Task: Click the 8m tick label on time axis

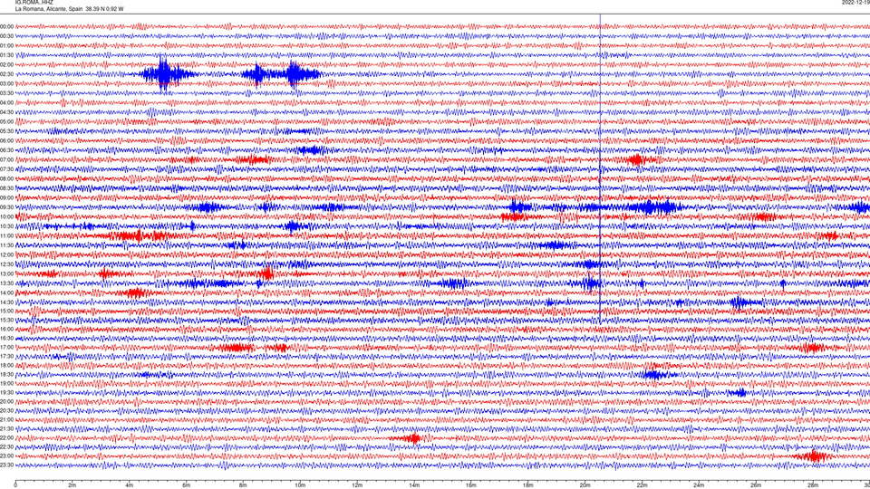Action: pyautogui.click(x=243, y=485)
